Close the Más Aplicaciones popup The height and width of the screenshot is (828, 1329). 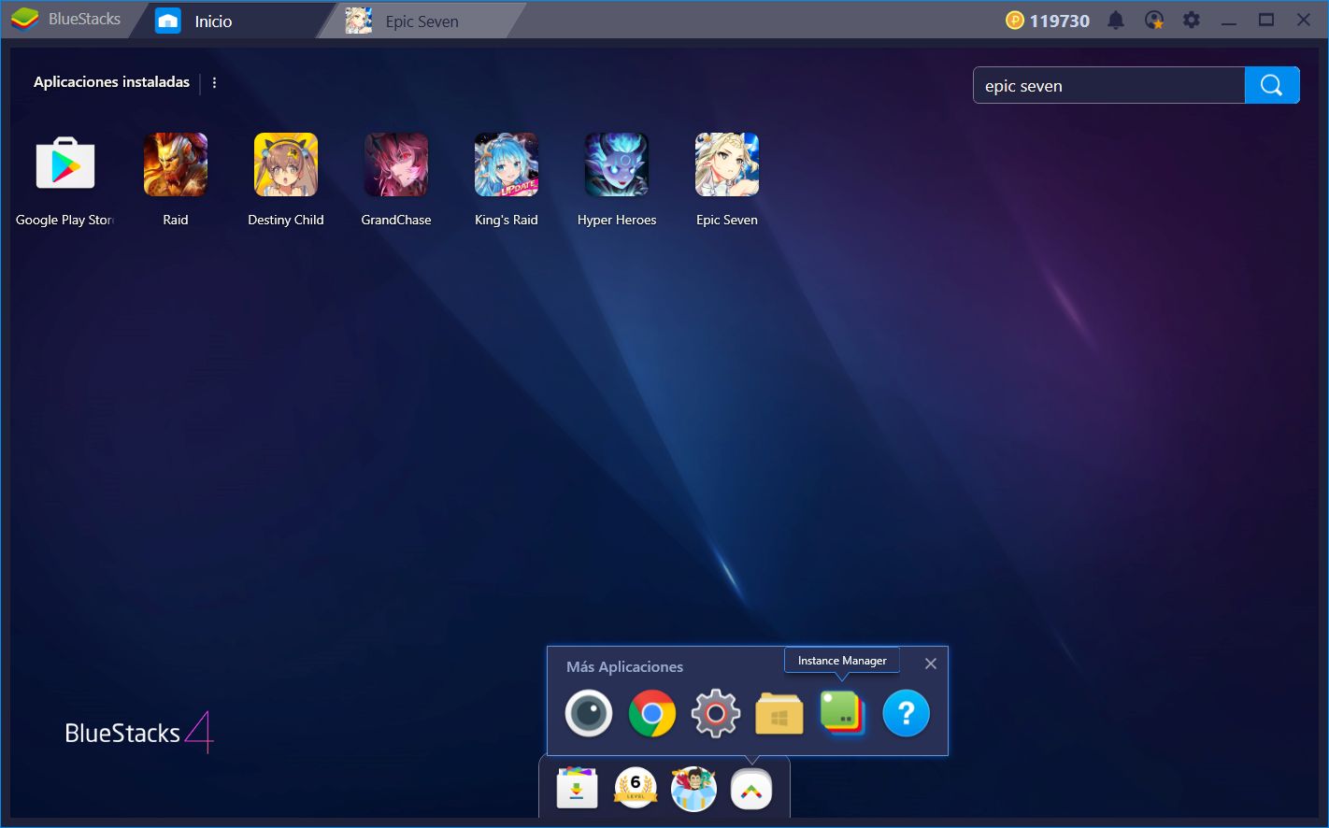[x=931, y=664]
